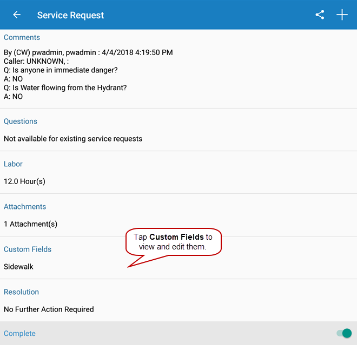357x345 pixels.
Task: Open the share icon
Action: (x=320, y=15)
